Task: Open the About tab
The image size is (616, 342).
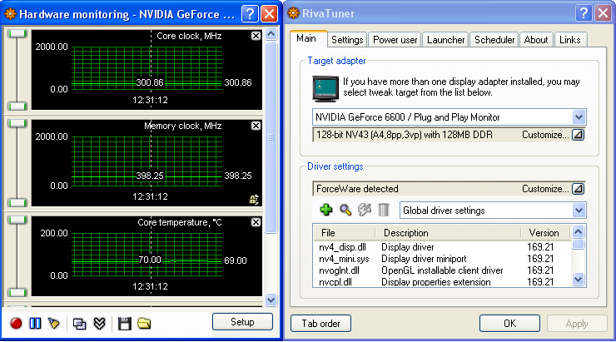Action: pos(536,40)
